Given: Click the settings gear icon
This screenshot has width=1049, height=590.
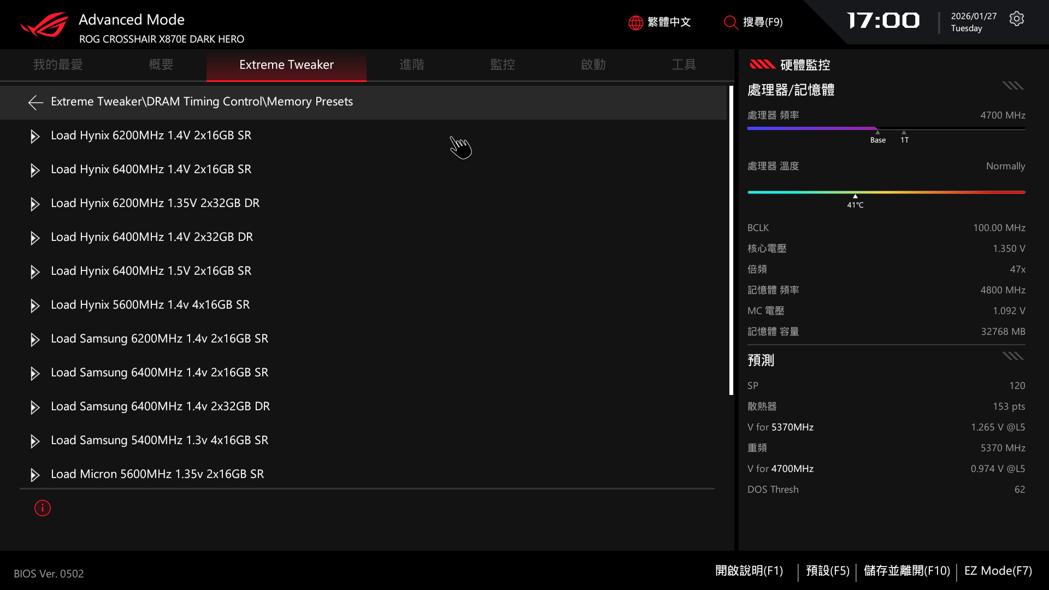Looking at the screenshot, I should point(1016,19).
